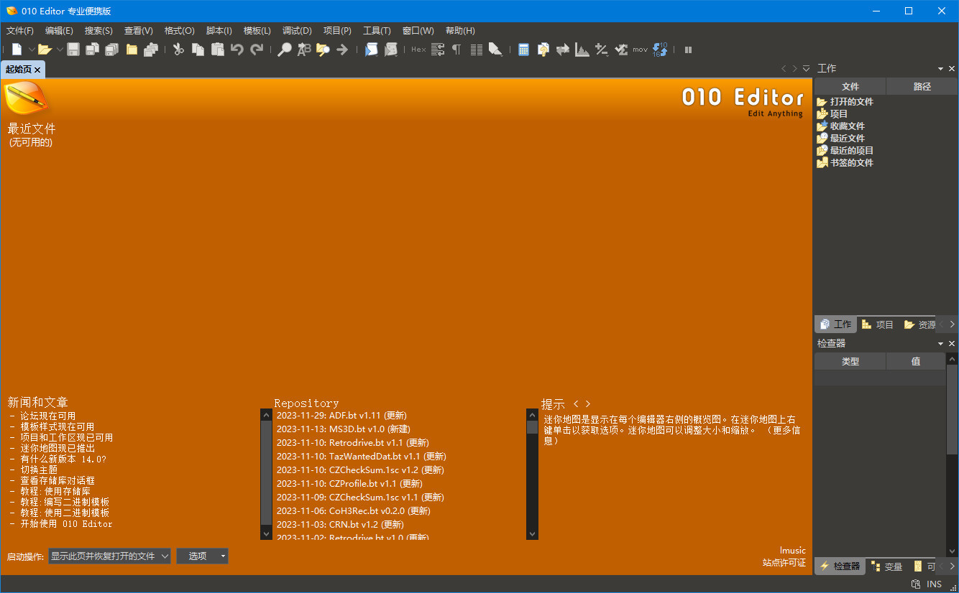Click the Hex mode toolbar icon
This screenshot has height=593, width=959.
pos(418,49)
